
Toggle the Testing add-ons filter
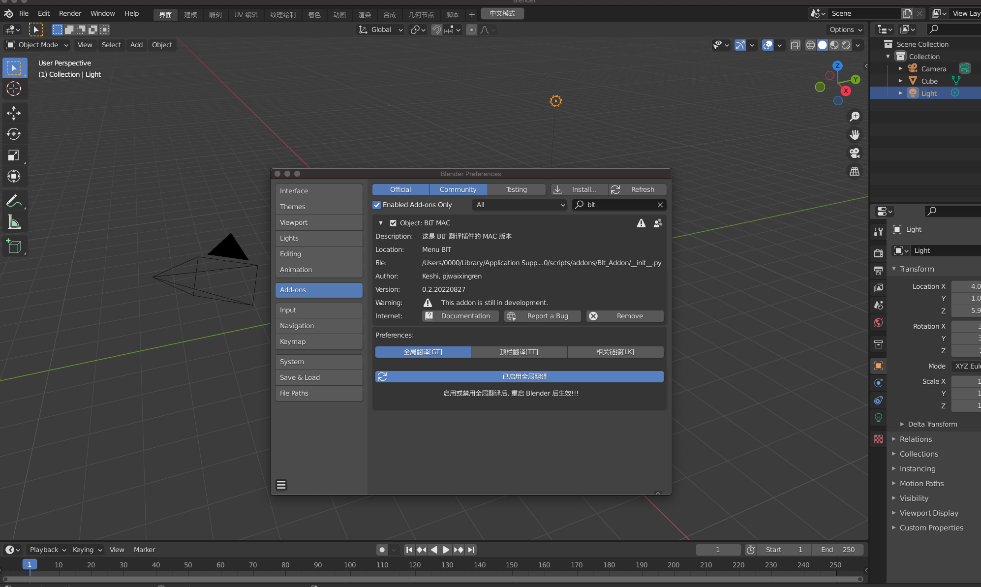click(x=517, y=189)
